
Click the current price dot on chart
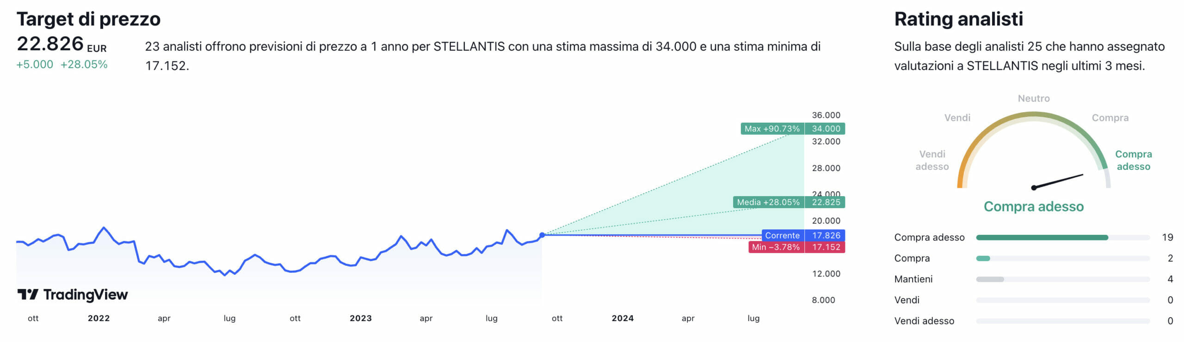(x=542, y=235)
